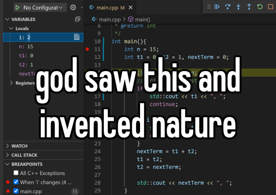Click the continue; statement on line 18
This screenshot has width=276, height=195.
tap(164, 104)
